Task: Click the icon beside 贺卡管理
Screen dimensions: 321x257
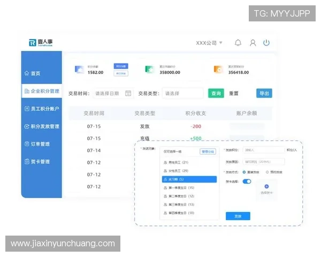Action: [27, 162]
